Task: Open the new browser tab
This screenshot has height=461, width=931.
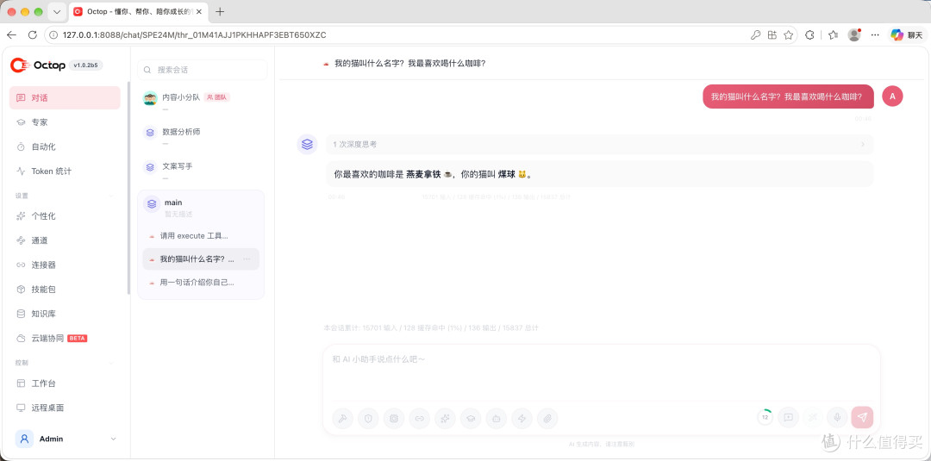Action: coord(220,12)
